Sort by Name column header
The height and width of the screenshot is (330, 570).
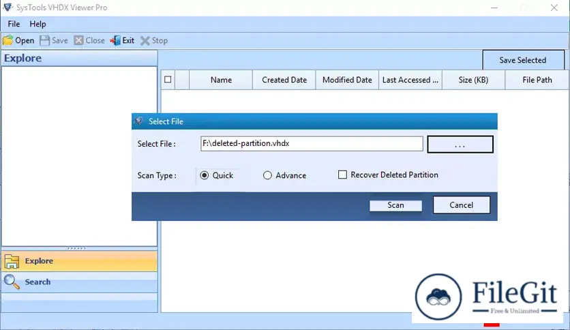click(221, 80)
